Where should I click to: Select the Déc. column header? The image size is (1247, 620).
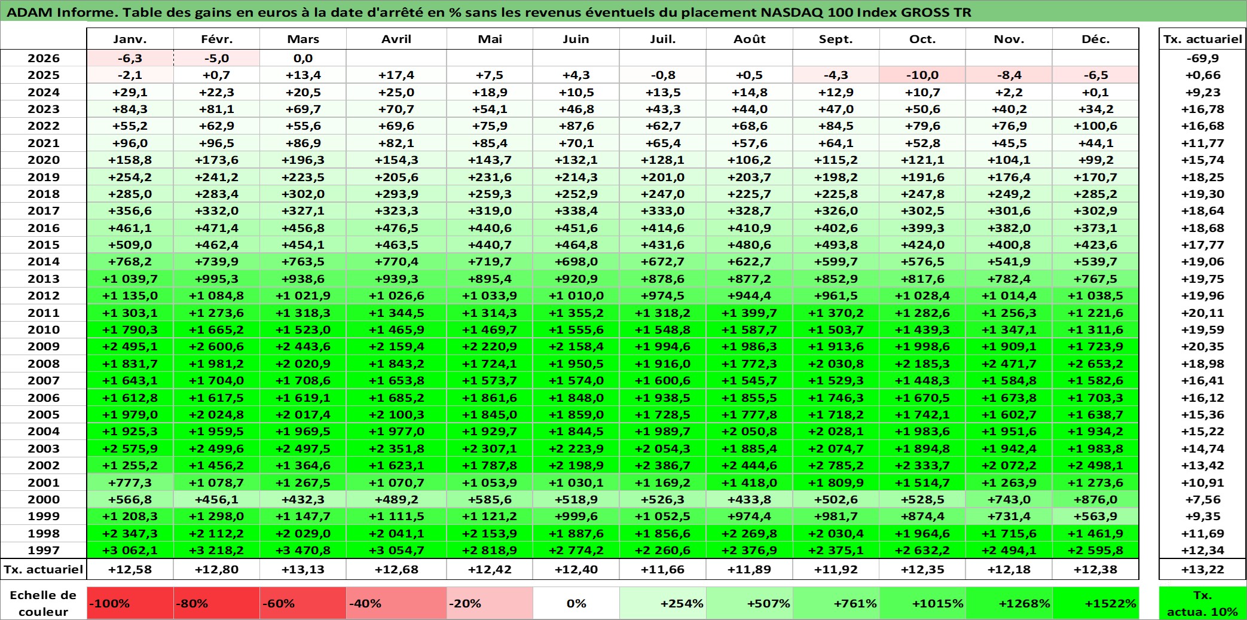tap(1096, 39)
